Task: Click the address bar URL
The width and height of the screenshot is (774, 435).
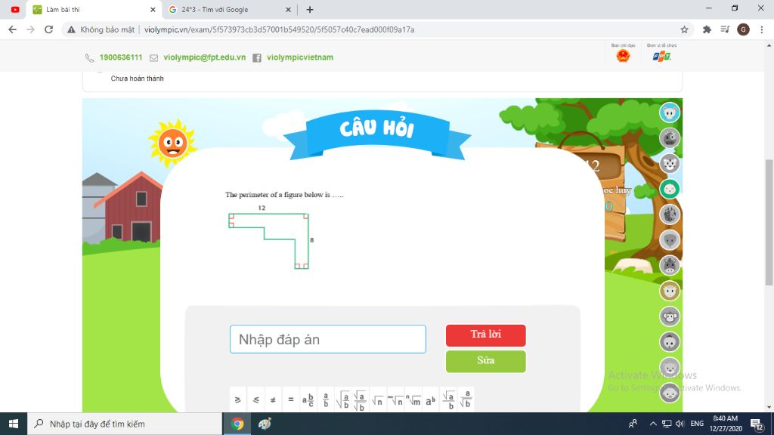Action: (280, 29)
